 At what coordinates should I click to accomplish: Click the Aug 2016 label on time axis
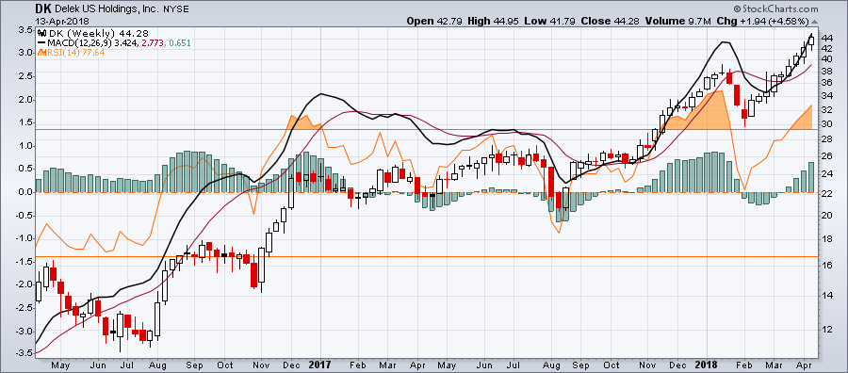(154, 365)
